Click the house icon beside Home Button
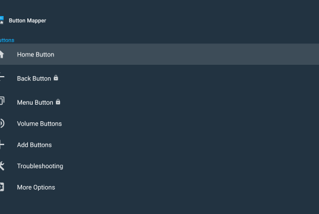The image size is (319, 214). click(2, 54)
